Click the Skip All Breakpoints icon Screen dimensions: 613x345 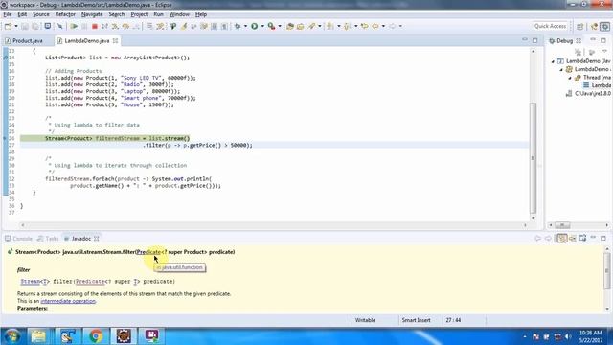59,26
